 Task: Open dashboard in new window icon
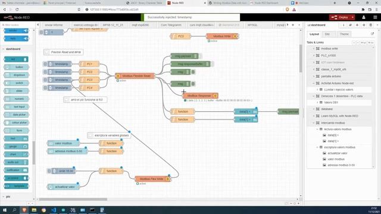tap(372, 34)
